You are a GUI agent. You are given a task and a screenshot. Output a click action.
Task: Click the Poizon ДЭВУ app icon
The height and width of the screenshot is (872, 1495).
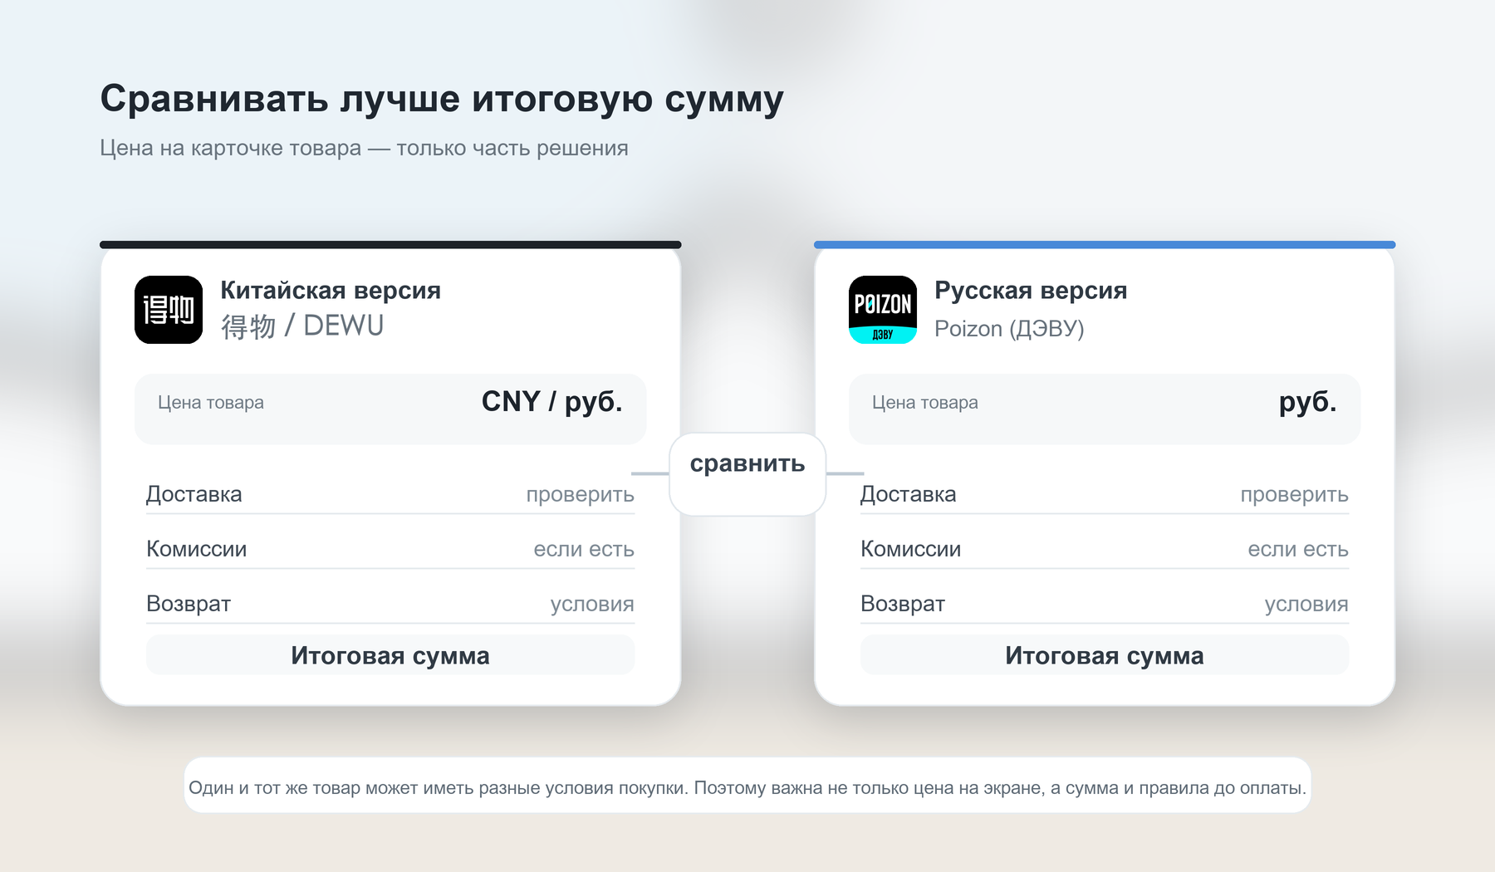(883, 310)
